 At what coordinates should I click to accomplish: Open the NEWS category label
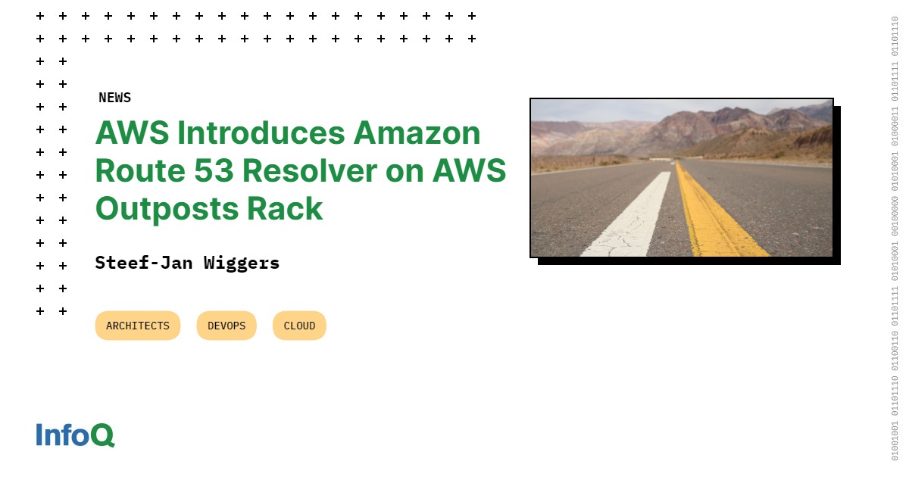(114, 98)
